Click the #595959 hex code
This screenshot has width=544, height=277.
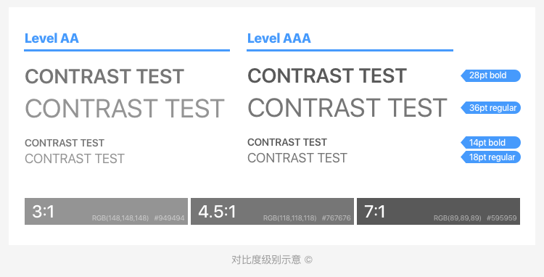tap(502, 218)
